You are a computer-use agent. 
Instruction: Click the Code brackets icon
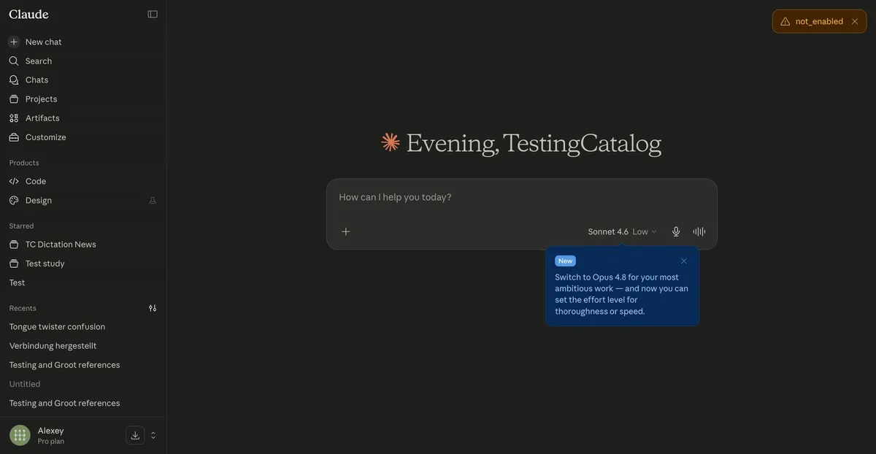pos(14,181)
